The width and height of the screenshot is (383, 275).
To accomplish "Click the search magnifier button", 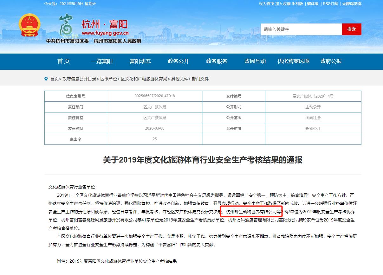I will [x=352, y=29].
